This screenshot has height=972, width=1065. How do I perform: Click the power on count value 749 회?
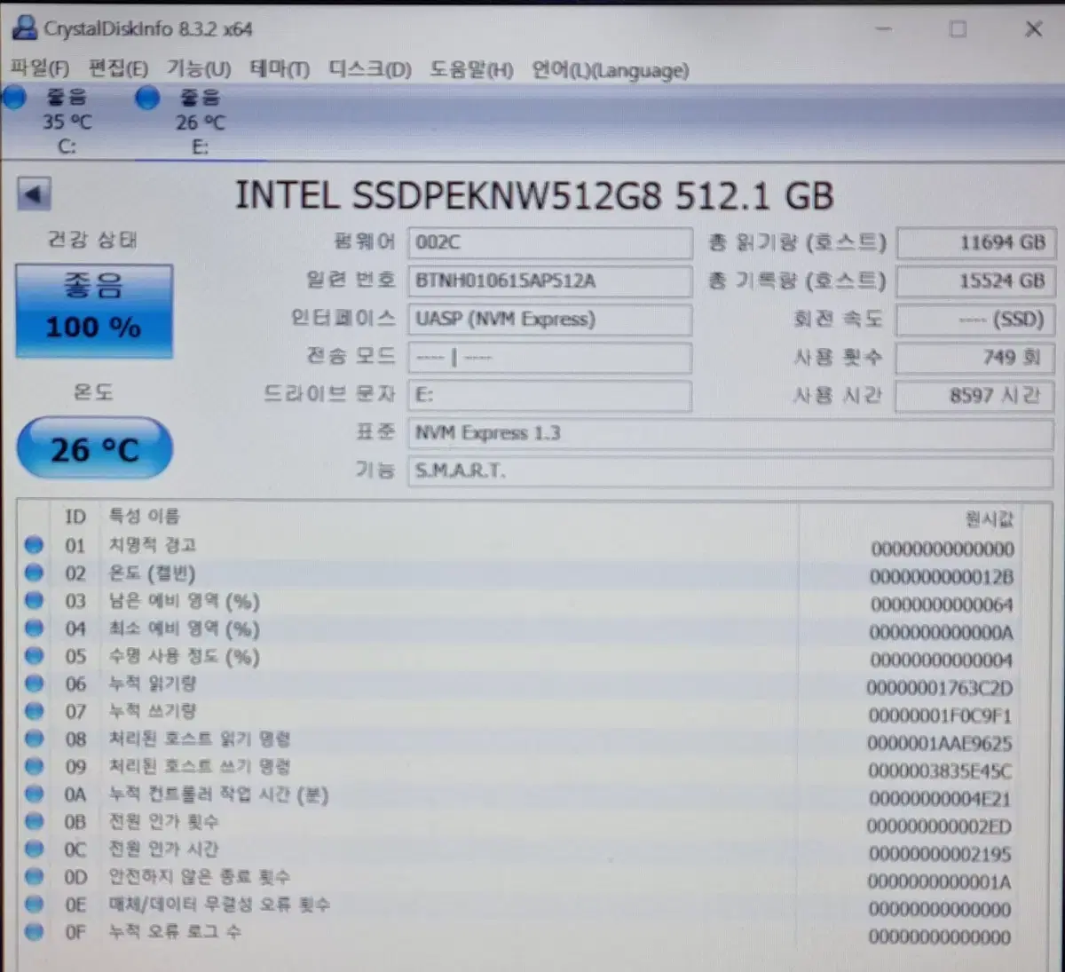click(974, 358)
